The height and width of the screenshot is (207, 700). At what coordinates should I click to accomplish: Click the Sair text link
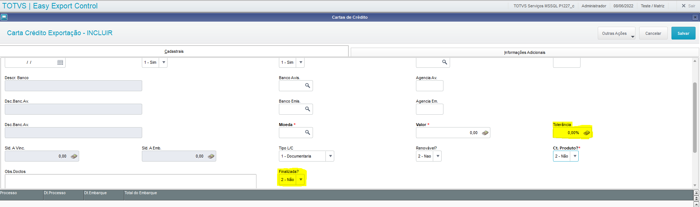pos(692,6)
